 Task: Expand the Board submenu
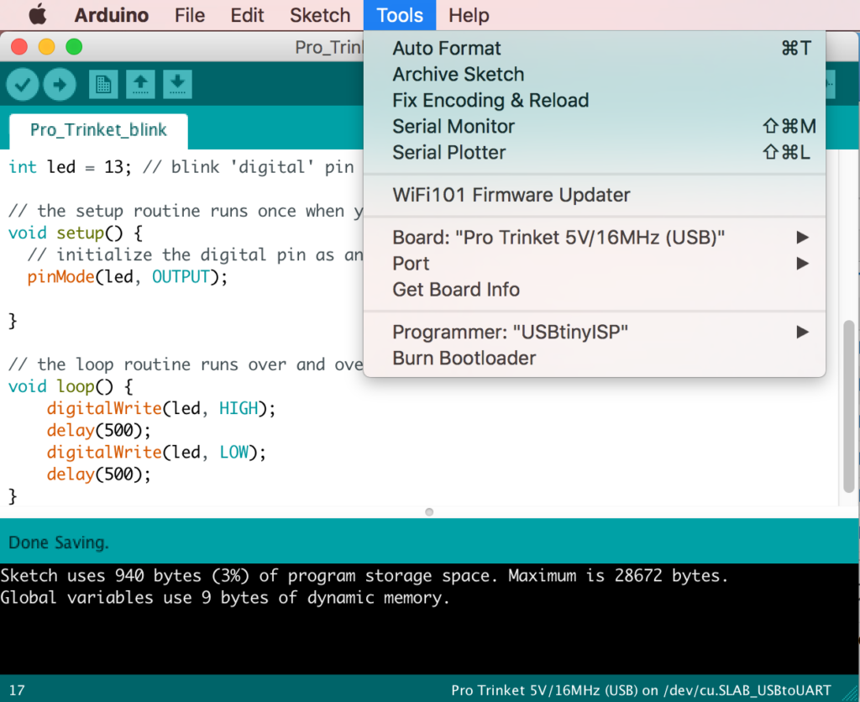tap(558, 237)
